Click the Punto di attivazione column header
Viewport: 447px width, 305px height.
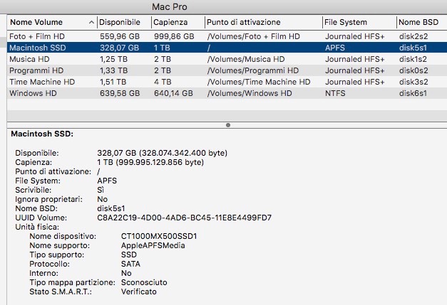243,23
